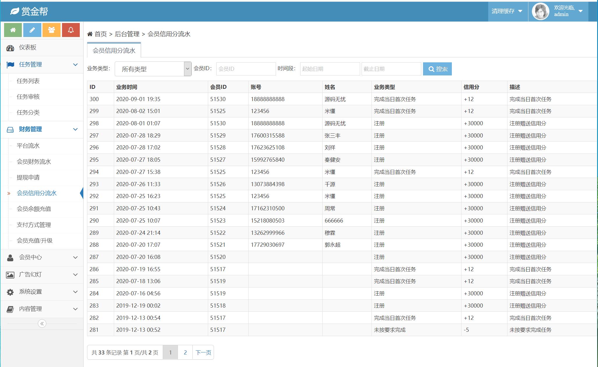Click the admin avatar picture
Screen dimensions: 598x367
coord(540,11)
